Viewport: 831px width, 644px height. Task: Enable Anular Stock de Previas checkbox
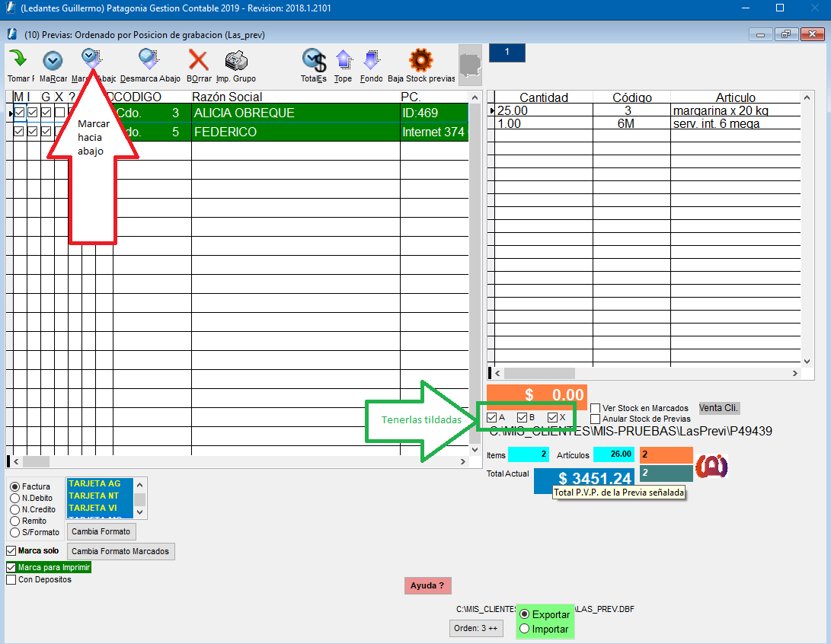[595, 419]
